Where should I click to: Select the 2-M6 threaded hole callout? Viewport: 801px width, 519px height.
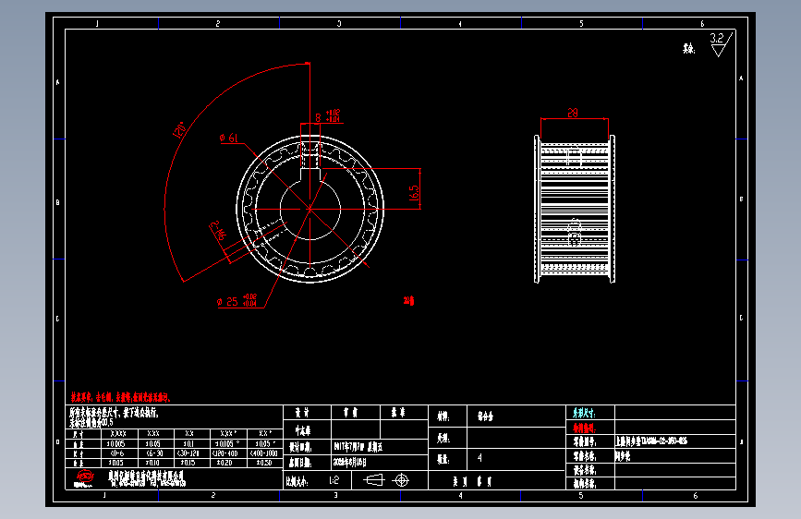tap(218, 230)
